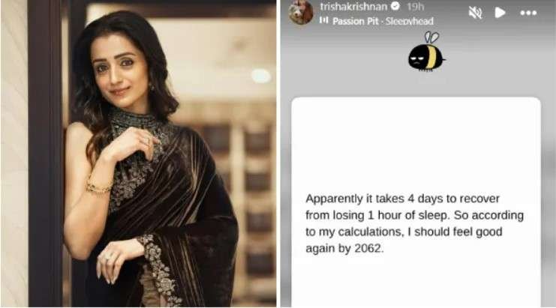Screen dimensions: 556x308
Task: Open the photo of the woman in the saree
Action: 139,154
